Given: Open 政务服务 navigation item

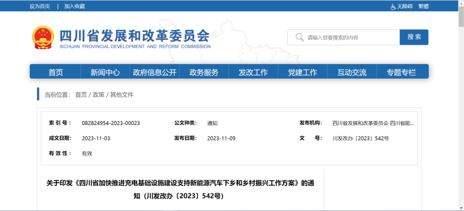Looking at the screenshot, I should click(204, 72).
